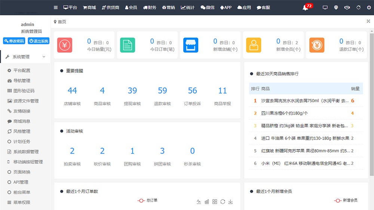Click the 修改密码 button

14,41
